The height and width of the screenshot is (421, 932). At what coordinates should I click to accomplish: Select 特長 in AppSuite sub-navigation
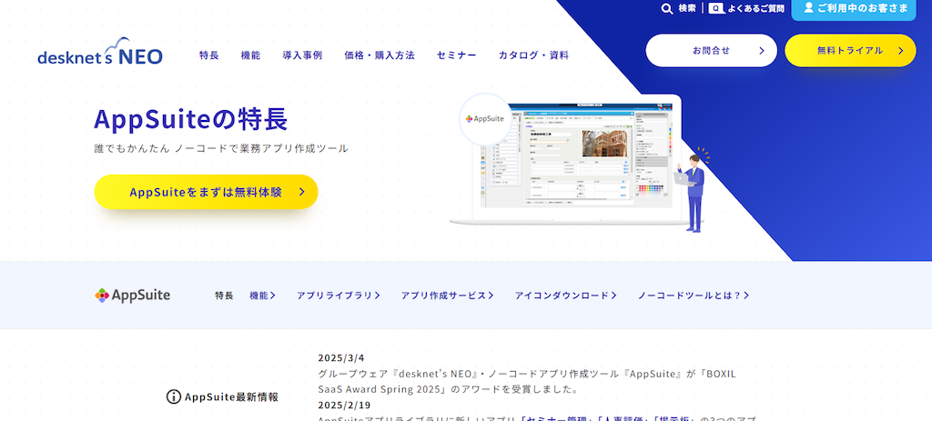[x=224, y=296]
